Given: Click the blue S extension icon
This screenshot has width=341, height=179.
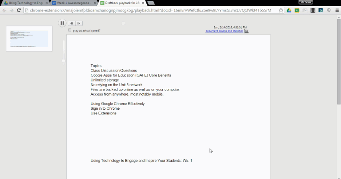Looking at the screenshot, I should 321,10.
